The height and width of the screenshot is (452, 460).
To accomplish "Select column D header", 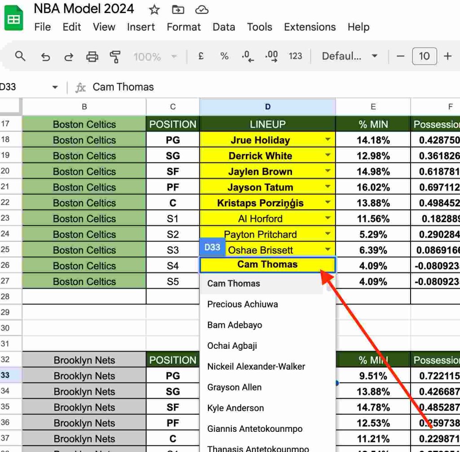I will 268,107.
